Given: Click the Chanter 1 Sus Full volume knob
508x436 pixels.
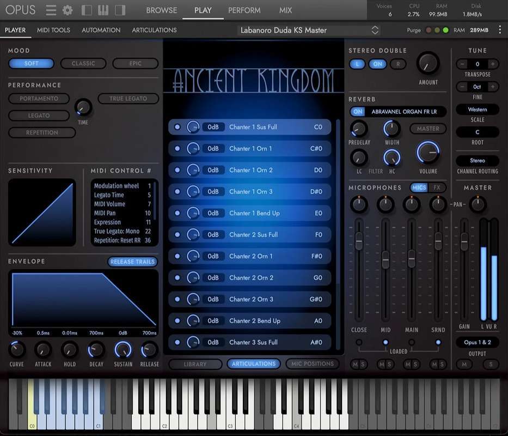Looking at the screenshot, I should pos(193,127).
